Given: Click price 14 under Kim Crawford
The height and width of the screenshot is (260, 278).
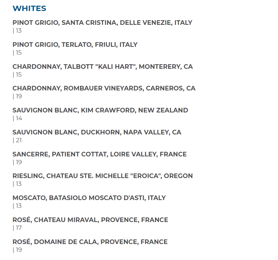Looking at the screenshot, I should [18, 118].
